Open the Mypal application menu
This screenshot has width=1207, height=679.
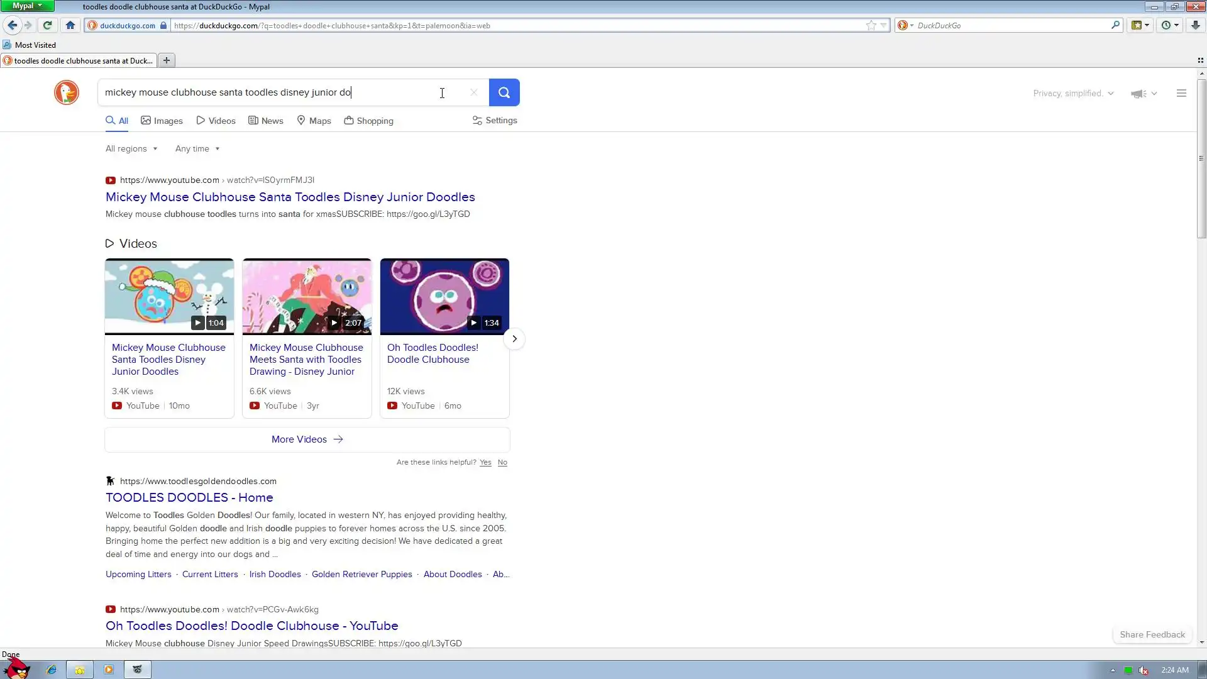coord(27,6)
